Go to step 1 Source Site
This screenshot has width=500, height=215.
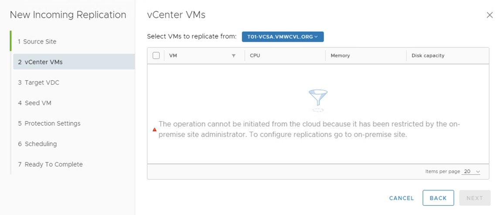40,41
